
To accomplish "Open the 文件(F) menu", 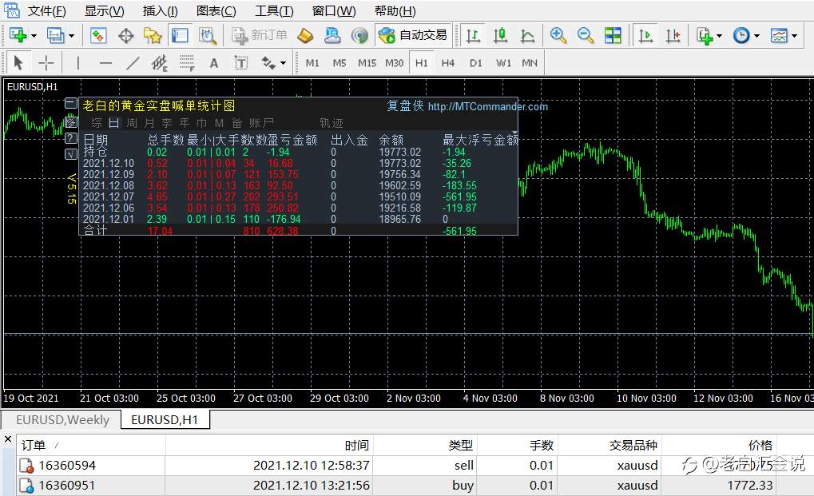I will [46, 11].
